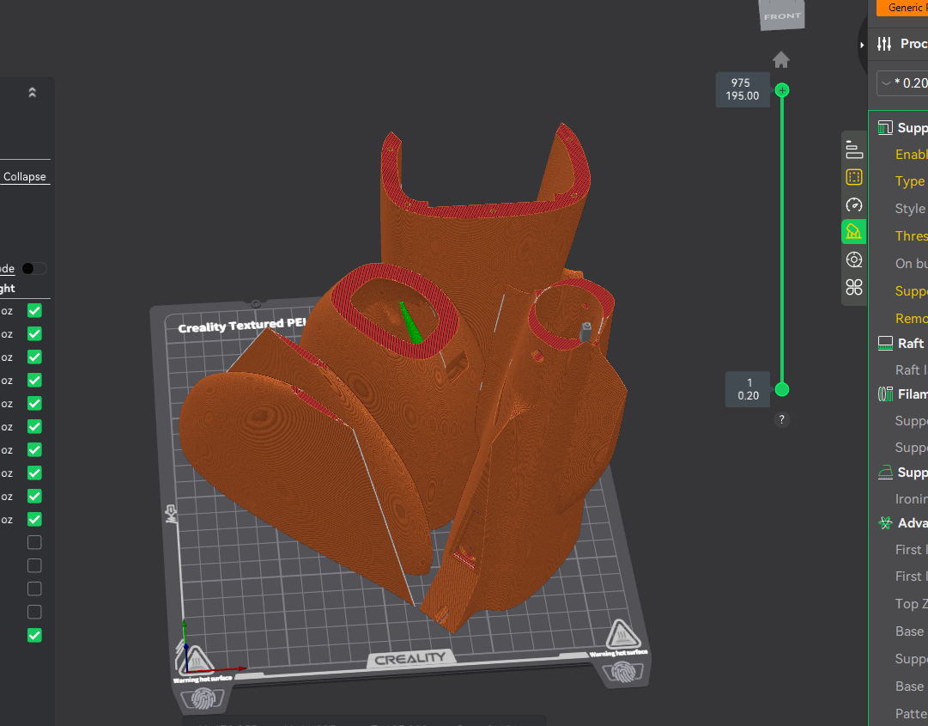
Task: Click the bottom layer slider handle
Action: tap(782, 389)
